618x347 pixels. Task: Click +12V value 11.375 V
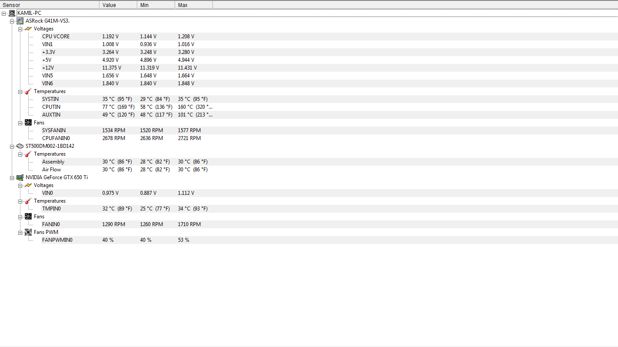112,68
